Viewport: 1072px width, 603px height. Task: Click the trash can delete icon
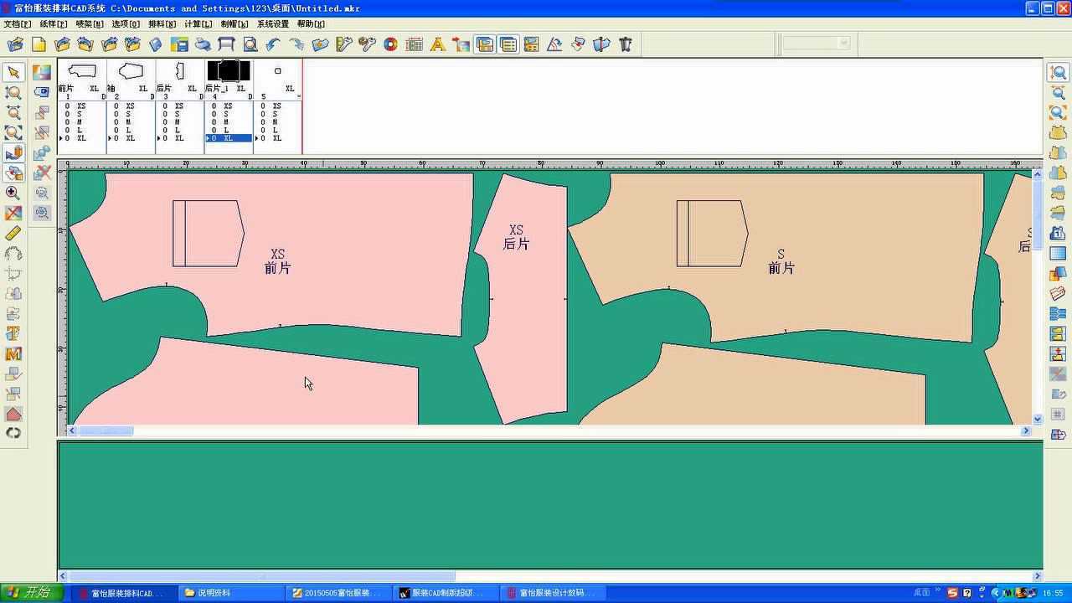pos(626,44)
